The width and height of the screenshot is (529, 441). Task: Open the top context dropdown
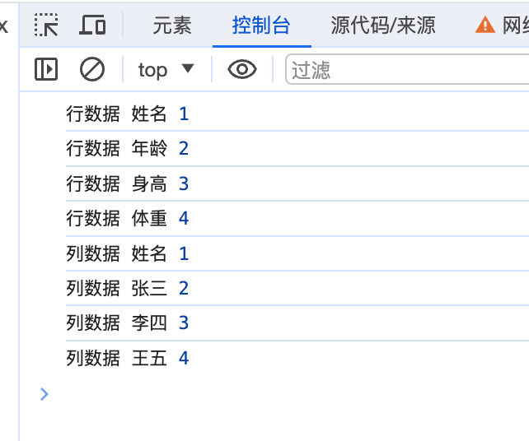pyautogui.click(x=166, y=70)
